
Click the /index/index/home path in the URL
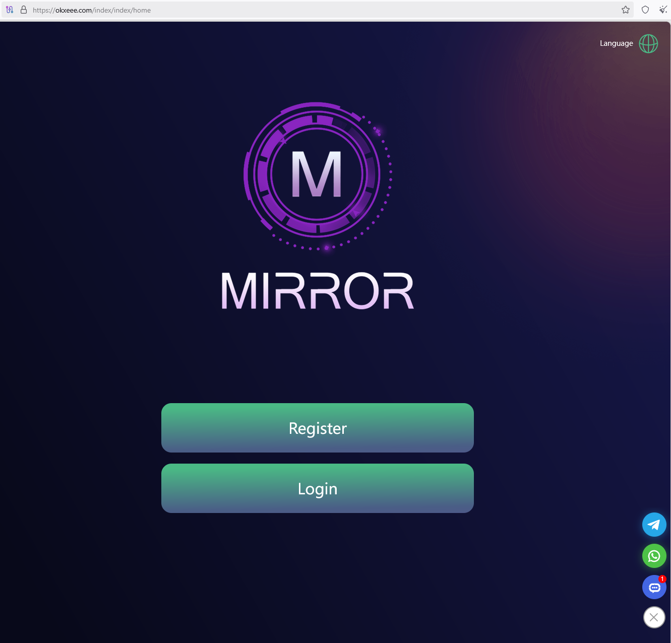coord(121,10)
